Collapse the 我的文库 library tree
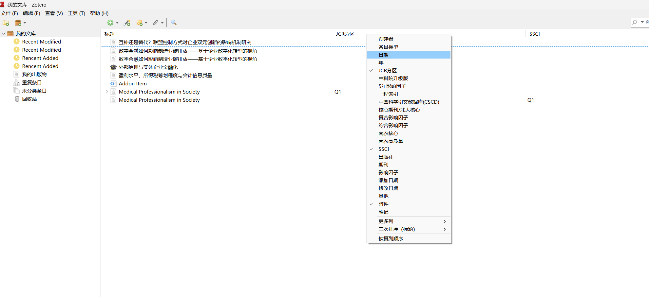Viewport: 649px width, 297px height. tap(4, 34)
